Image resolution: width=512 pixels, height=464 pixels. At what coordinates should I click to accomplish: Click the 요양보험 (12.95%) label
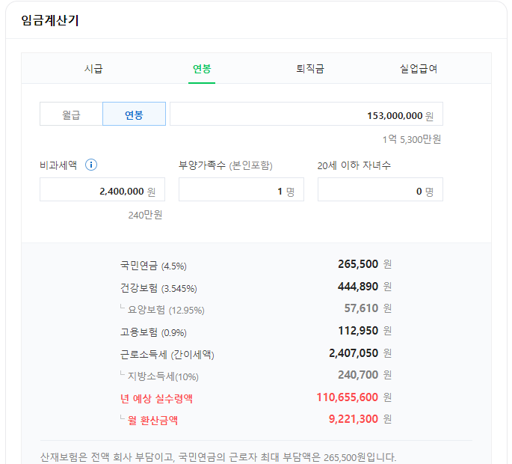coord(165,310)
